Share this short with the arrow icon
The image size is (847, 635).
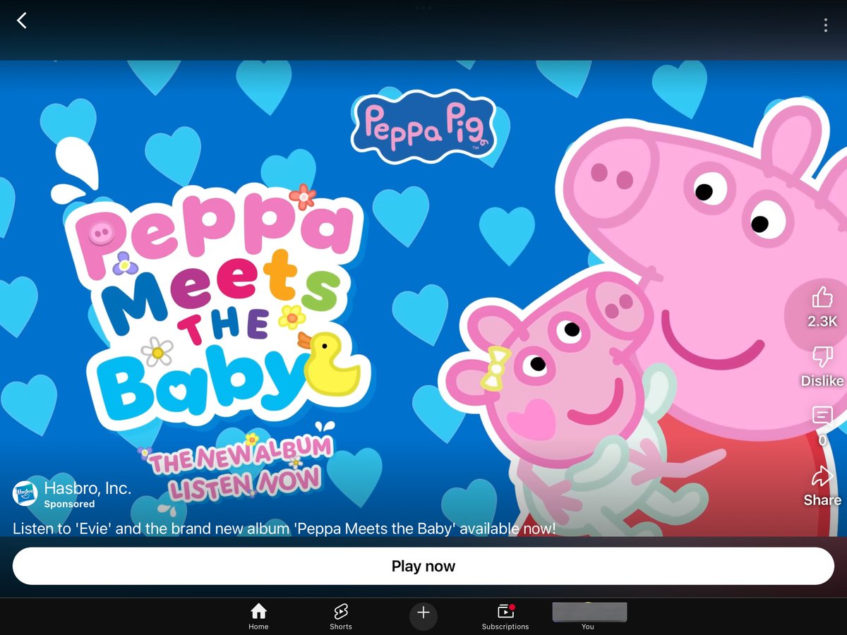(x=822, y=477)
